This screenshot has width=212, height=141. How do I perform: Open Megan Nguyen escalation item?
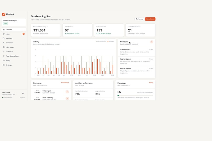[137, 71]
